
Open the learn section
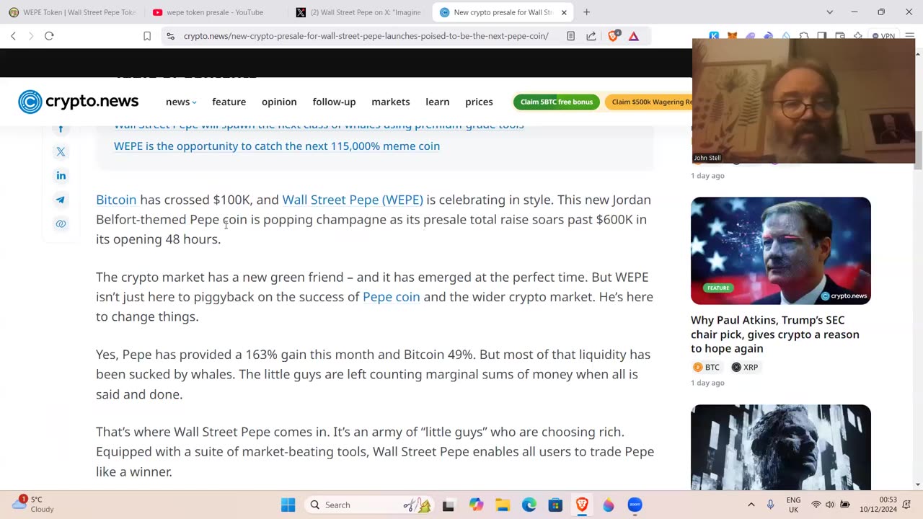pyautogui.click(x=437, y=102)
